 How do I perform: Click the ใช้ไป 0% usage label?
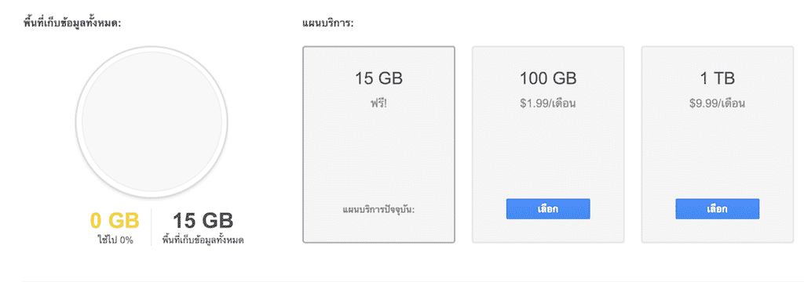(x=115, y=240)
